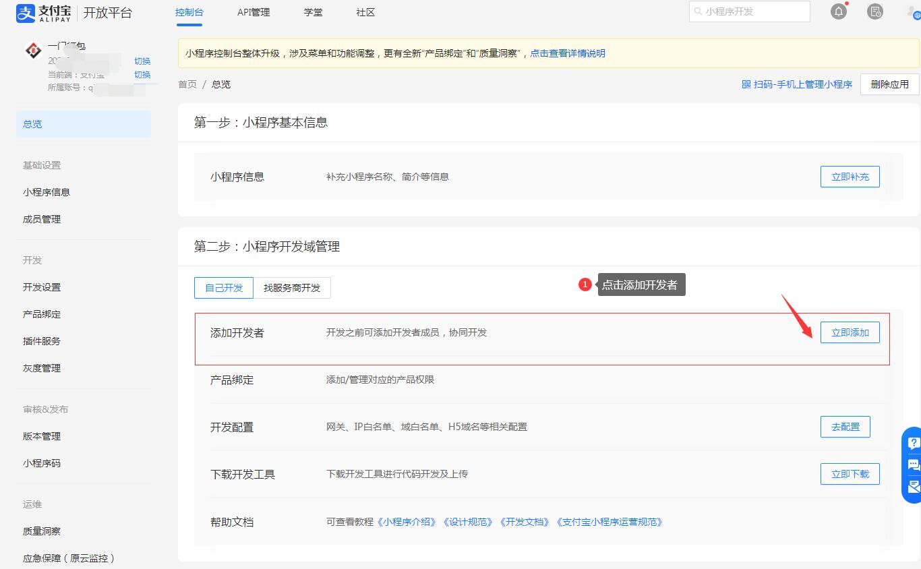Select 总览 in the sidebar
The image size is (921, 569).
84,124
